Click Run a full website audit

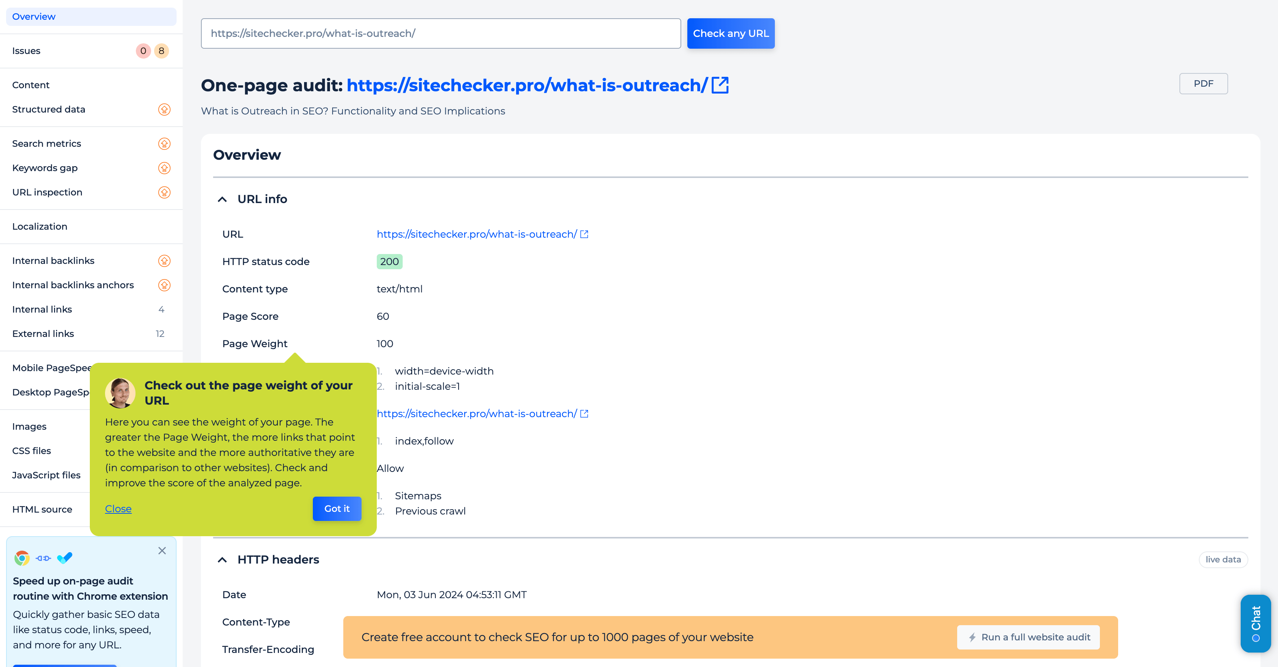(1028, 637)
